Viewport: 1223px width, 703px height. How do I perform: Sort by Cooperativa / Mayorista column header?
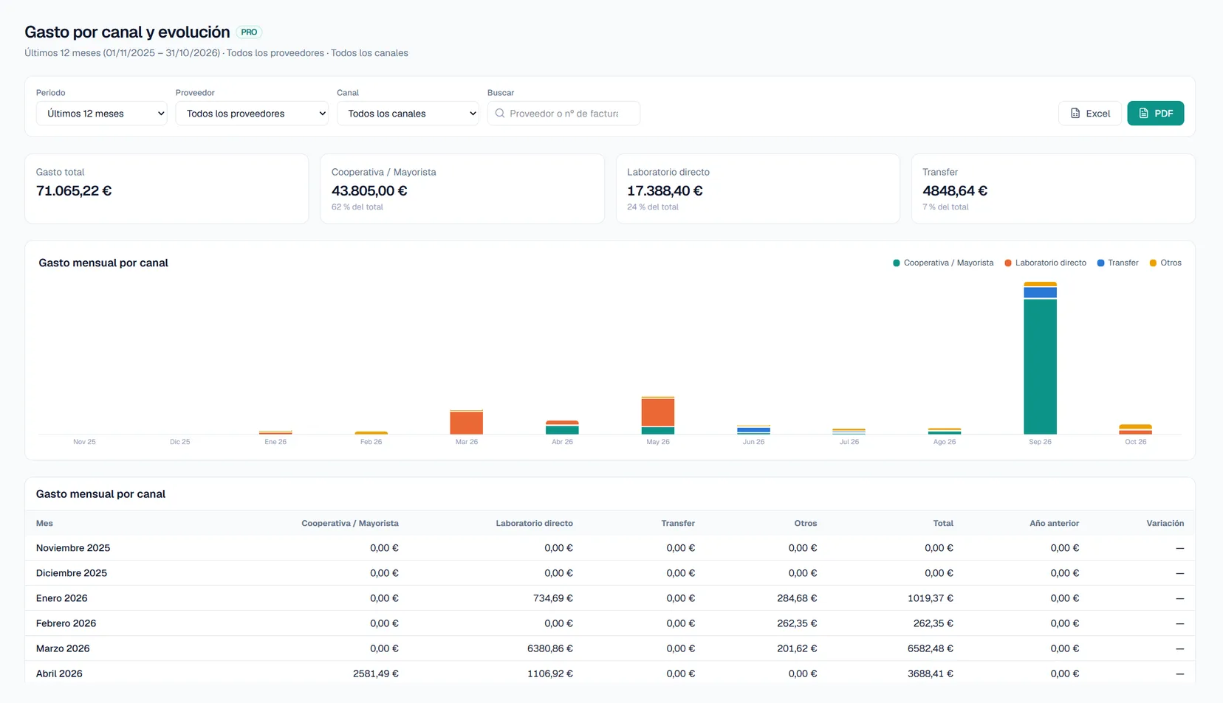pyautogui.click(x=350, y=523)
